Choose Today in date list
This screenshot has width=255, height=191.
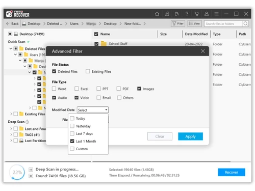[72, 118]
